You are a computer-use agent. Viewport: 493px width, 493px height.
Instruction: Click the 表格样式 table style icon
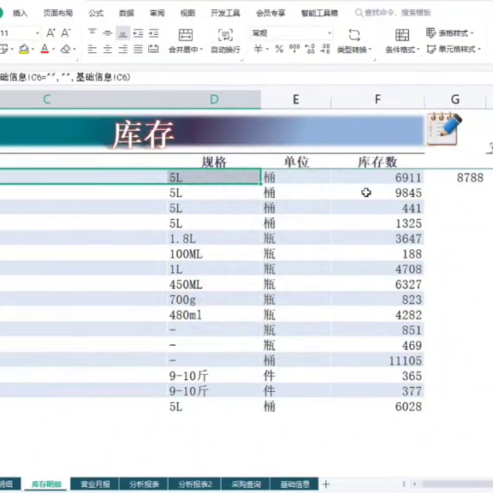(x=431, y=33)
